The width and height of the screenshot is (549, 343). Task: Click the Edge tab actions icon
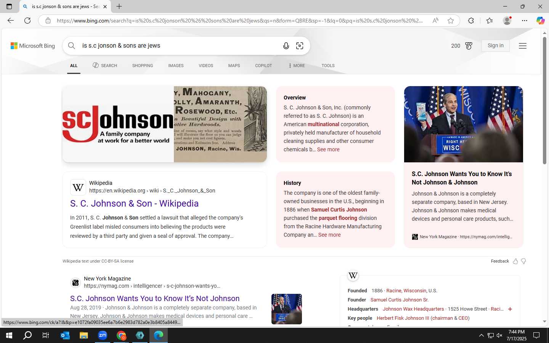[x=9, y=6]
